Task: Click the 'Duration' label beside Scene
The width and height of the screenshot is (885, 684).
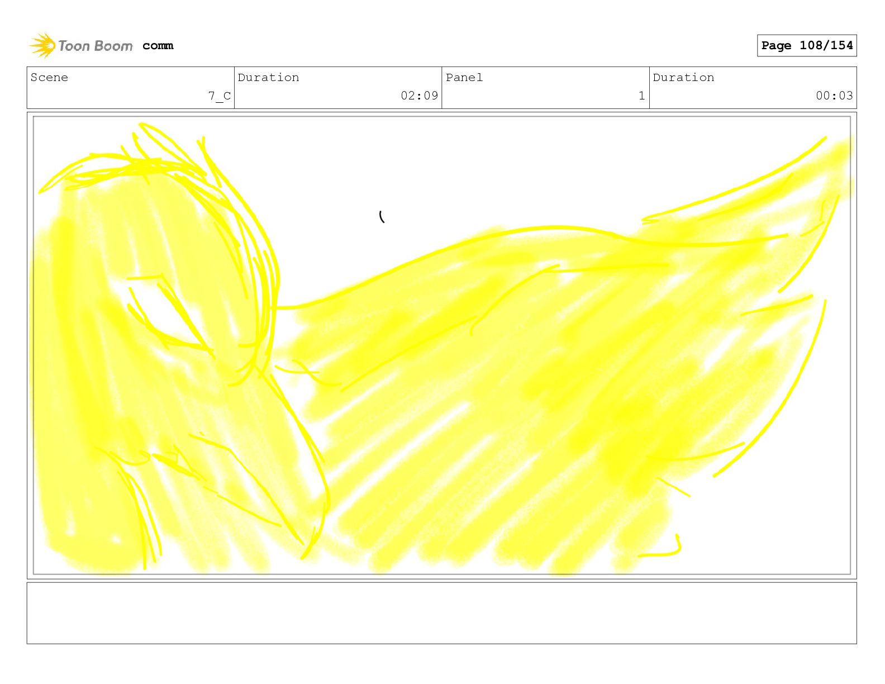Action: tap(268, 78)
